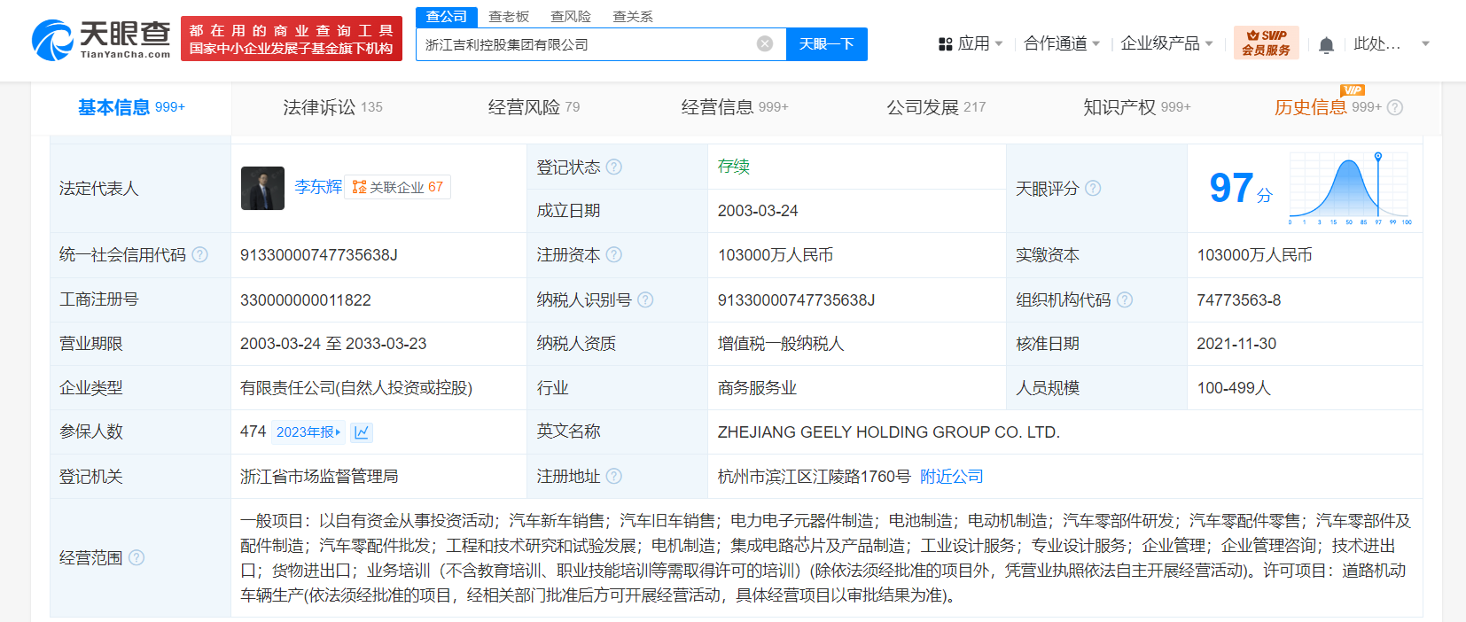Expand the user account dropdown arrow
The height and width of the screenshot is (622, 1466).
tap(1425, 43)
